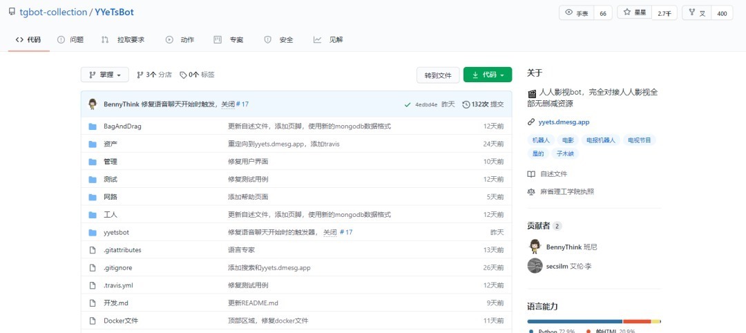Click commit message 添加帮助页面
This screenshot has width=746, height=333.
tap(248, 197)
